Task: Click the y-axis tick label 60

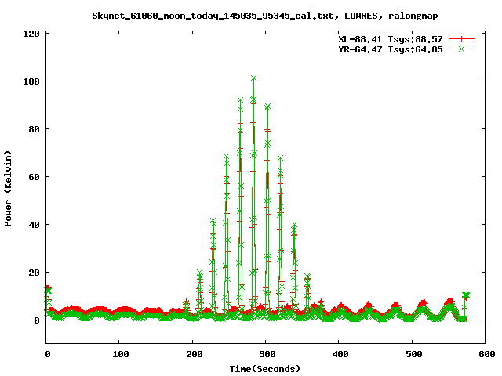Action: (x=34, y=177)
